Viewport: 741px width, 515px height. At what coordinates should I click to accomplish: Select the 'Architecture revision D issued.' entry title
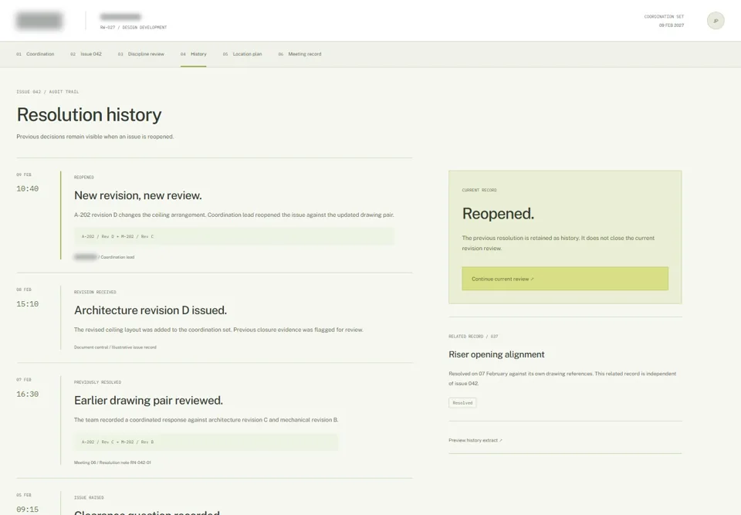click(x=151, y=310)
